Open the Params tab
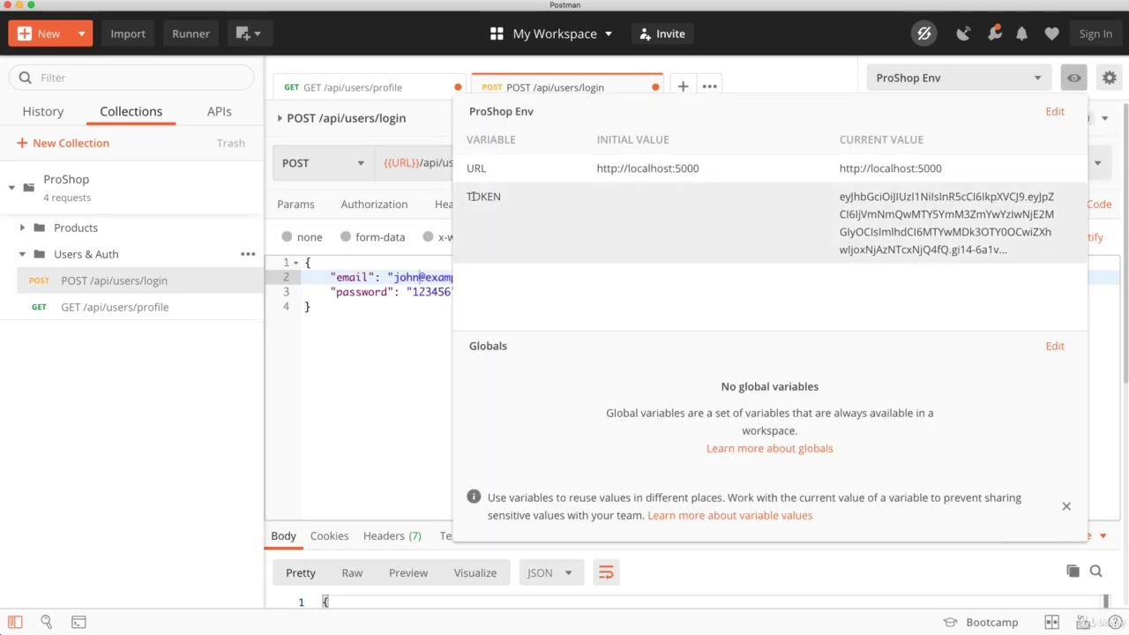Screen dimensions: 1129x635 tap(295, 204)
